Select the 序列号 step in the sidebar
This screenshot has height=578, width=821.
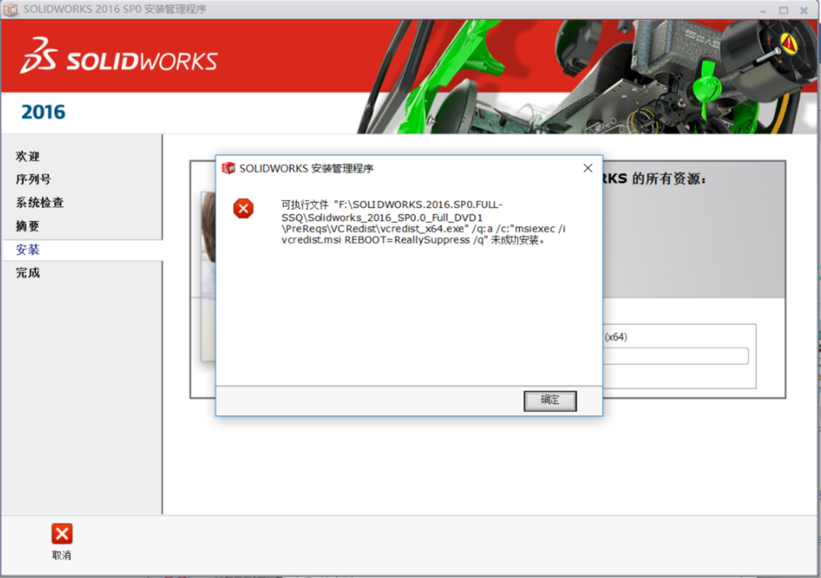pos(32,179)
